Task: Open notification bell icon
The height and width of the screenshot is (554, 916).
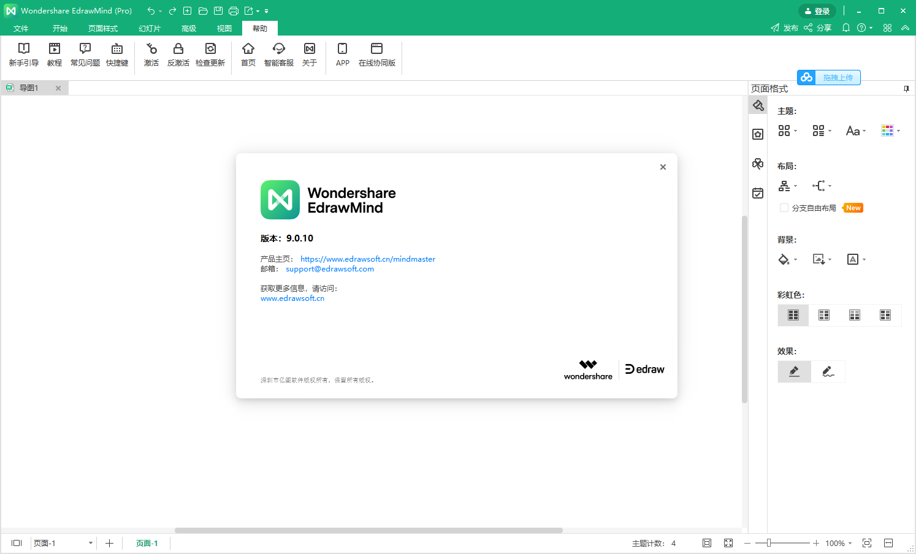Action: (x=846, y=28)
